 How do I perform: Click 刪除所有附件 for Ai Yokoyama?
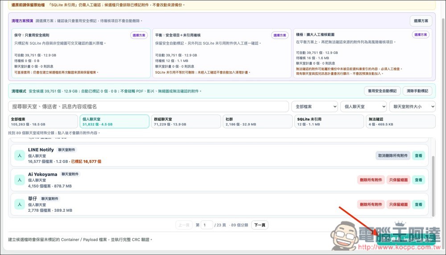tap(371, 180)
